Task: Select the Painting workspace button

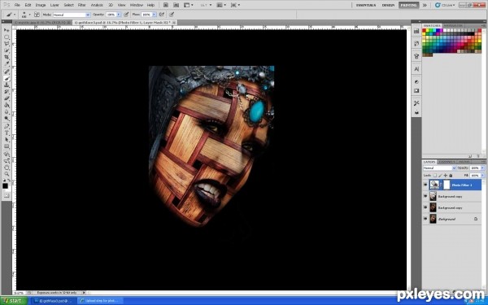Action: pyautogui.click(x=408, y=6)
